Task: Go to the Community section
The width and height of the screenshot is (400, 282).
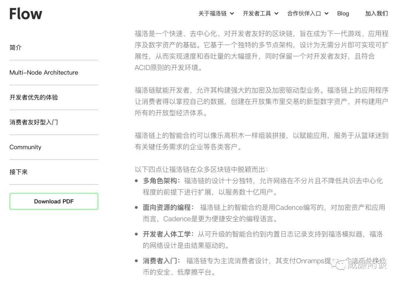Action: pos(25,147)
